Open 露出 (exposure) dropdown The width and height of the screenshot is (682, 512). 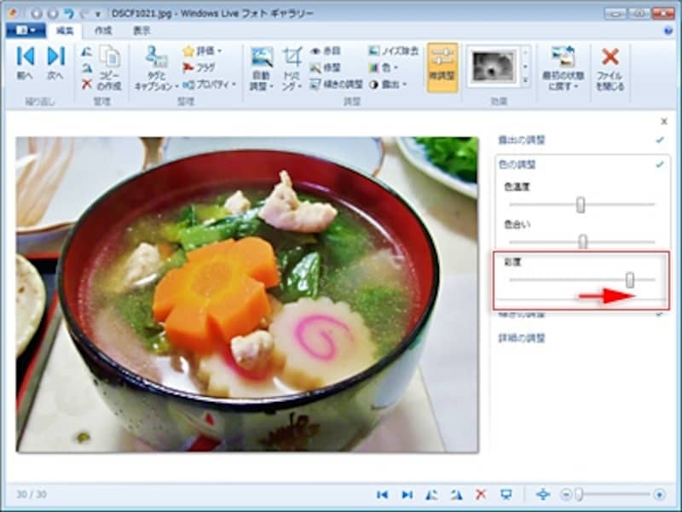(388, 84)
